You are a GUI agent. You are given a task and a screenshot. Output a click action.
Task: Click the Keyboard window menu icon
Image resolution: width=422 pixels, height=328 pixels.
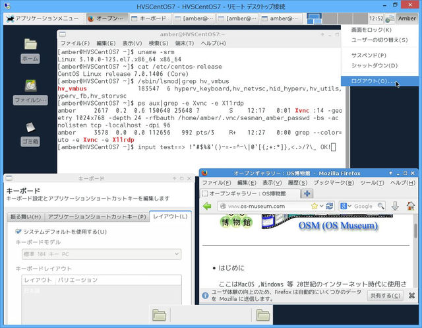[9, 178]
